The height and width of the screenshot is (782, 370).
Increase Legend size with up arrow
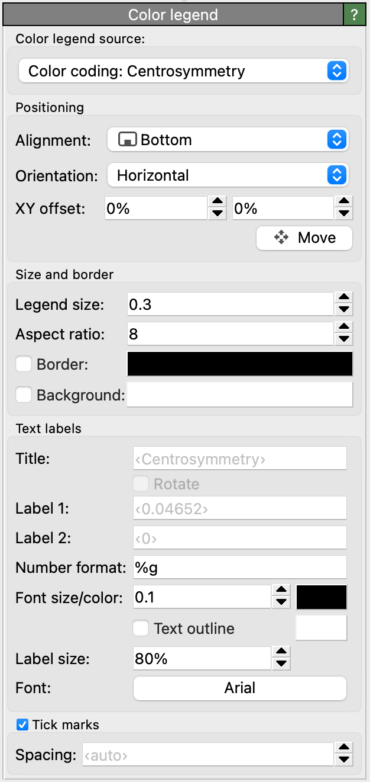pos(343,298)
